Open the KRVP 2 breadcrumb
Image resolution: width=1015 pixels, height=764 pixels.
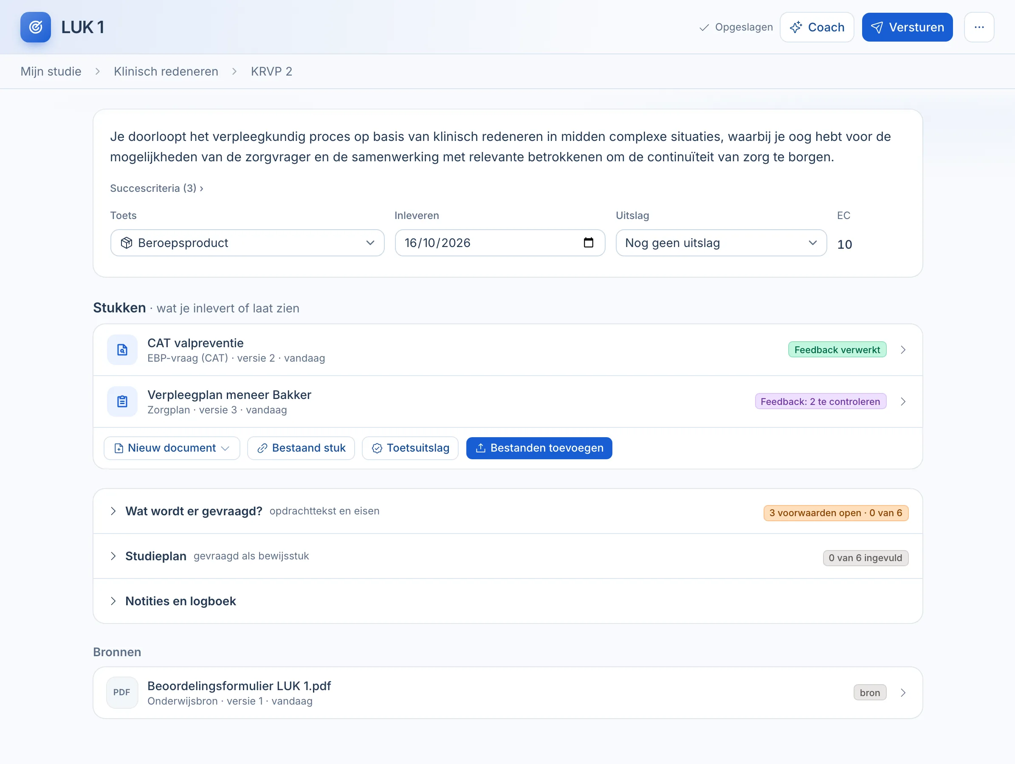[x=271, y=72]
